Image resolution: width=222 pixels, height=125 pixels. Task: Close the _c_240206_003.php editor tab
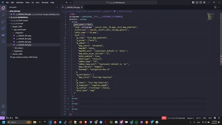82,7
